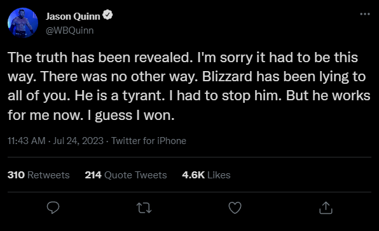379x231 pixels.
Task: View the 4.6K Likes list
Action: coord(206,175)
